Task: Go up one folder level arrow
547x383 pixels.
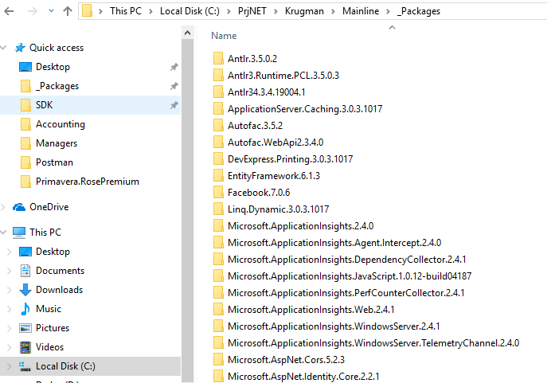Action: coord(68,11)
